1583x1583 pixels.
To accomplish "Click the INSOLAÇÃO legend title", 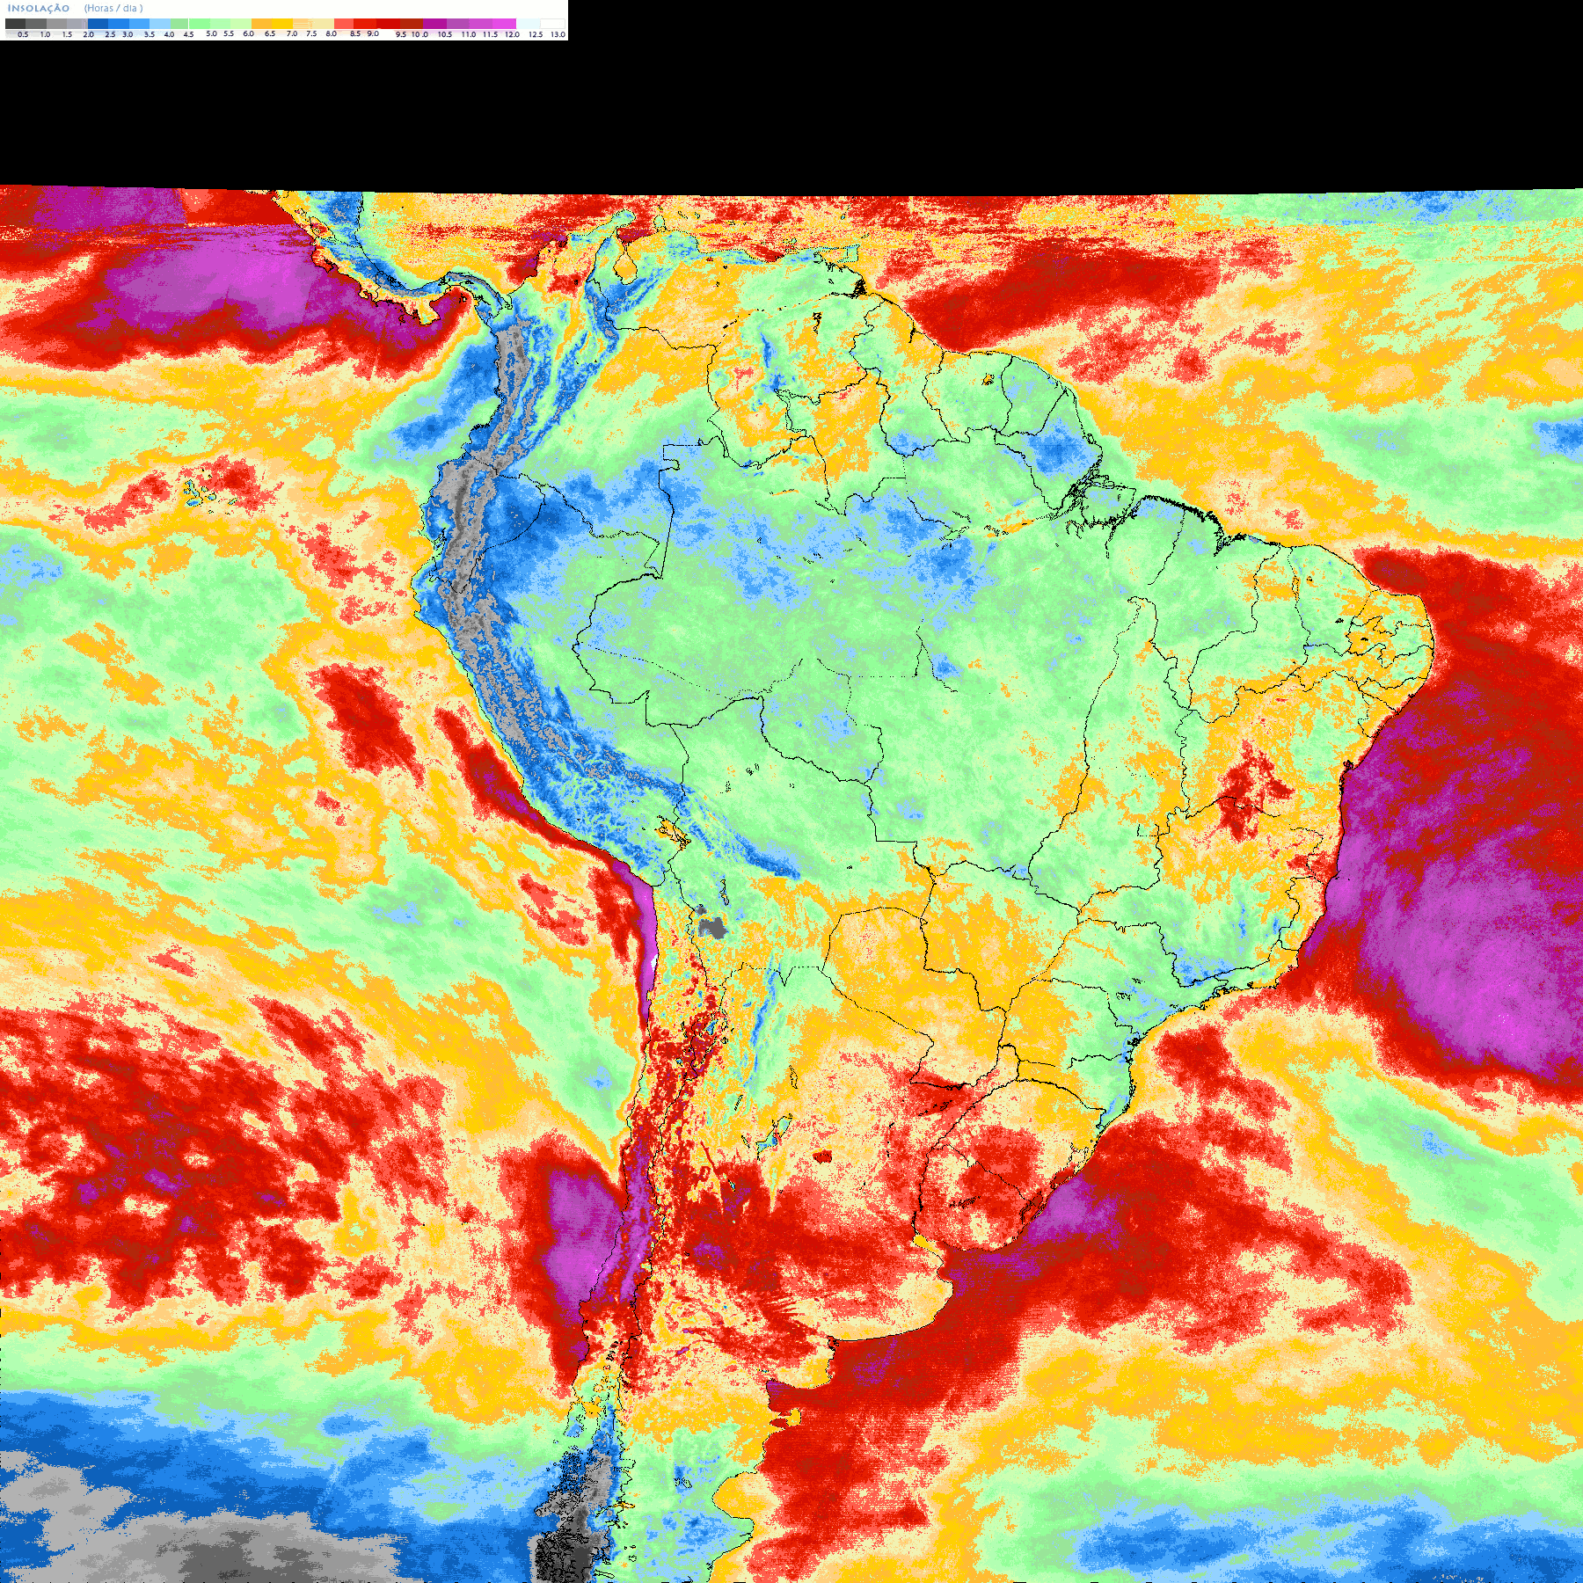I will click(39, 9).
